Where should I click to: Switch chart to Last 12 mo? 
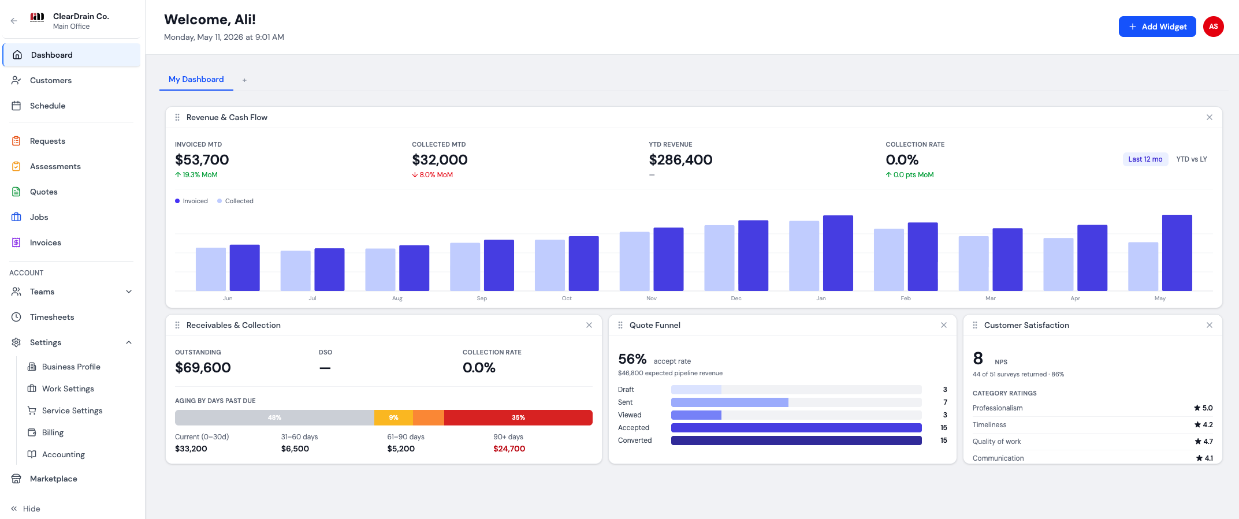[1145, 159]
